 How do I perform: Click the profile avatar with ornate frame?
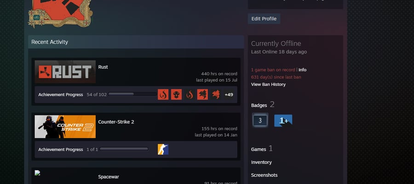[x=60, y=13]
